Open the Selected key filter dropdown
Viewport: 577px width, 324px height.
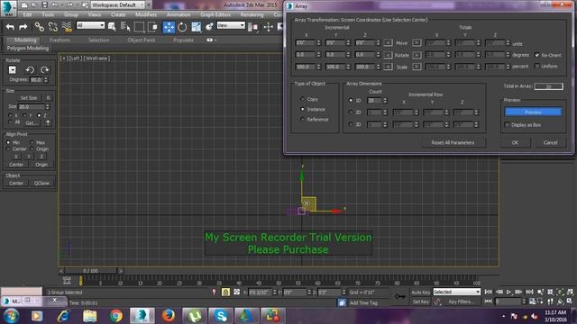(x=457, y=292)
